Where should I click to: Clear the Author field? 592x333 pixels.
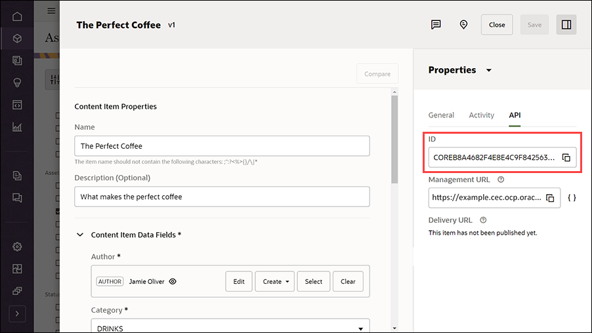point(348,281)
